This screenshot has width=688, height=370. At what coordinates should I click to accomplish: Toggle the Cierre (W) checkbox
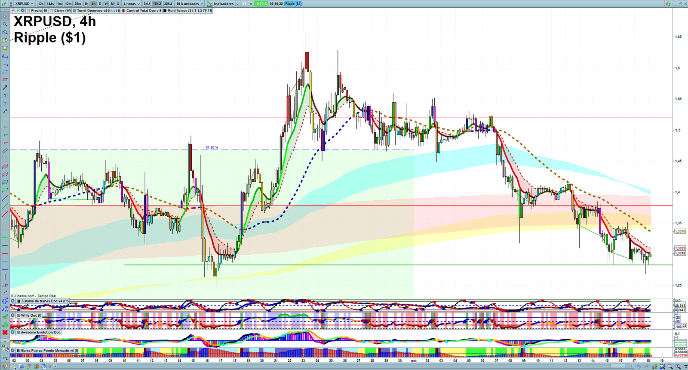tap(51, 10)
